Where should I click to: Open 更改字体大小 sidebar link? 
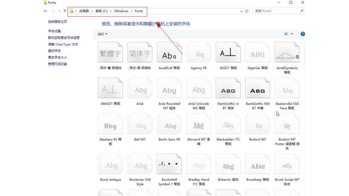57,57
